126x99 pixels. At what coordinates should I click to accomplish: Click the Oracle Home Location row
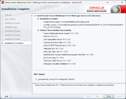(x=66, y=22)
